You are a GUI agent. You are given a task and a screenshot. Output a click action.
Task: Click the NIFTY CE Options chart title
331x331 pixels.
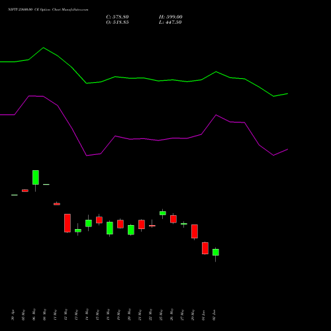pyautogui.click(x=48, y=9)
